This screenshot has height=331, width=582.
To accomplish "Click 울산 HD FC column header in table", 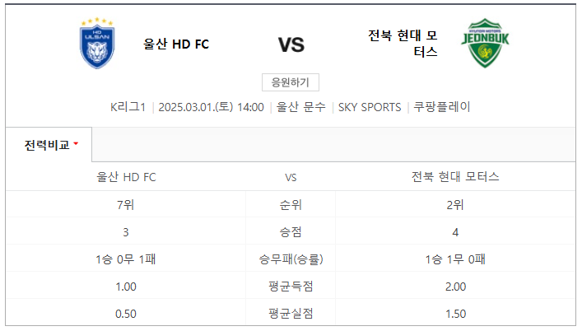I will (126, 177).
